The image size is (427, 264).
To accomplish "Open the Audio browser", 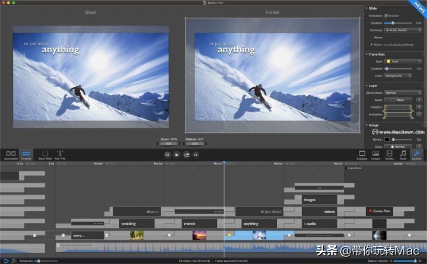I will pos(403,155).
